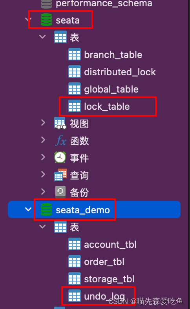The height and width of the screenshot is (309, 190).
Task: Expand the 备份 group
Action: (43, 191)
